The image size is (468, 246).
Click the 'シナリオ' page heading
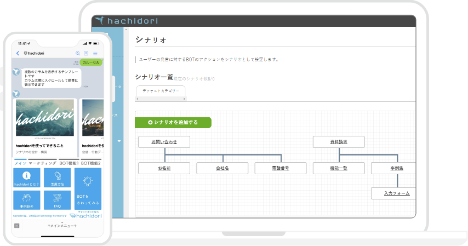[x=151, y=39]
